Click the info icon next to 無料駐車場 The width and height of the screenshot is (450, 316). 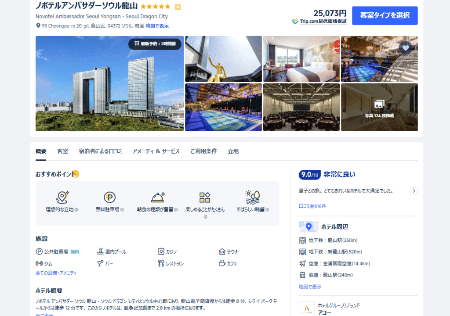(122, 210)
